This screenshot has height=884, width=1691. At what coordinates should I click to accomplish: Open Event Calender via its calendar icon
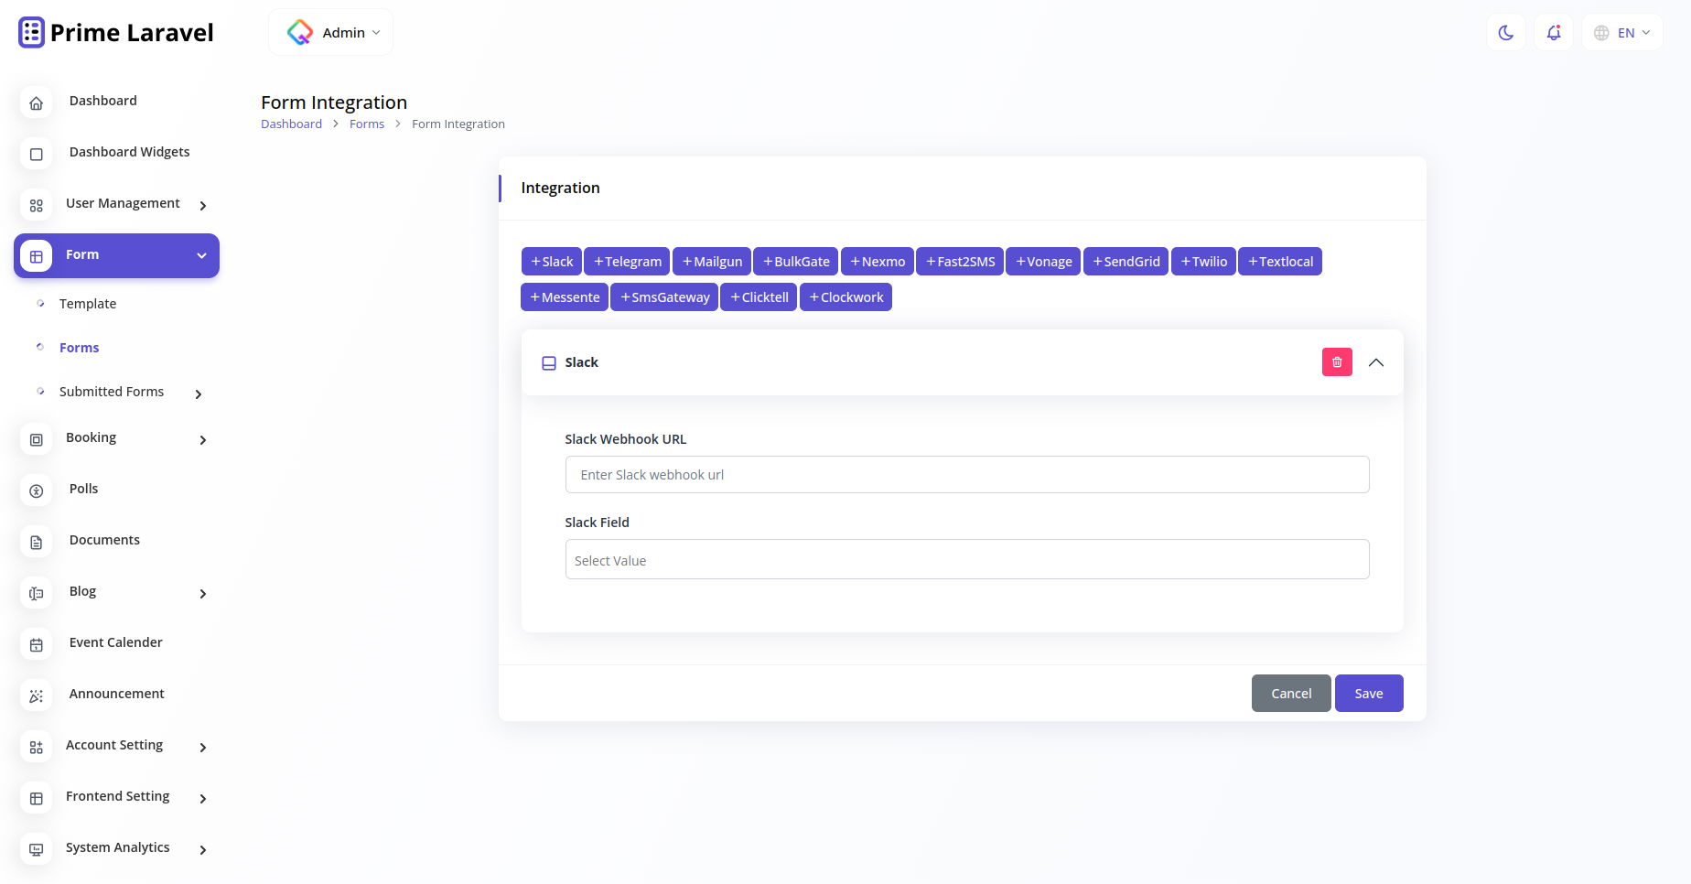click(36, 644)
